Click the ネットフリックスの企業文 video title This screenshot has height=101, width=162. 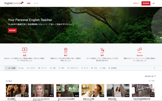point(66,99)
